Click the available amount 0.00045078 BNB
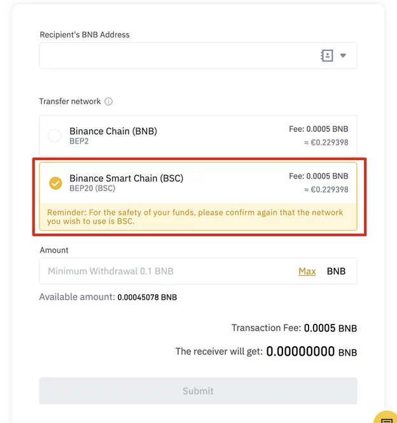The image size is (397, 423). [147, 297]
